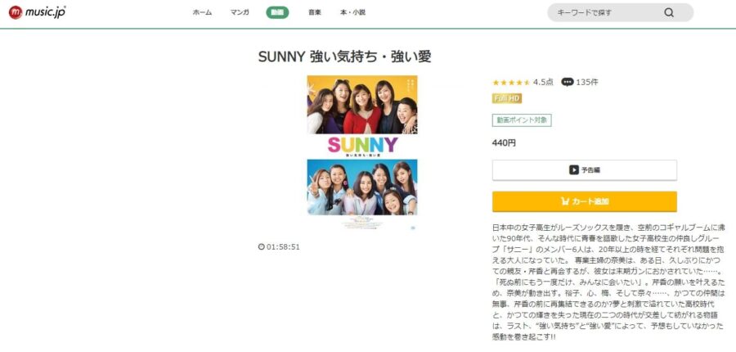Viewport: 736px width, 352px height.
Task: Go to the ホーム menu item
Action: pos(202,13)
